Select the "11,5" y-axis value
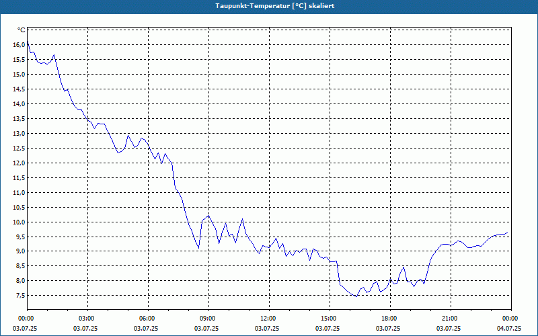Screen dimensions: 538x336 (x=20, y=177)
